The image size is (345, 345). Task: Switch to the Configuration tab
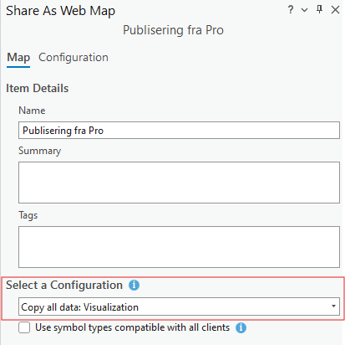[74, 58]
